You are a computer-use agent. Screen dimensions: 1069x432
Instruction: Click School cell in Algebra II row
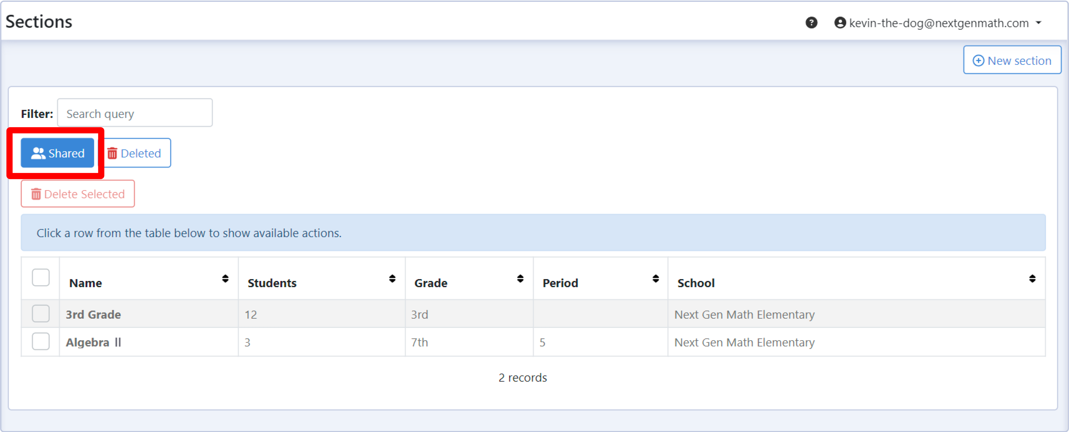pyautogui.click(x=857, y=342)
